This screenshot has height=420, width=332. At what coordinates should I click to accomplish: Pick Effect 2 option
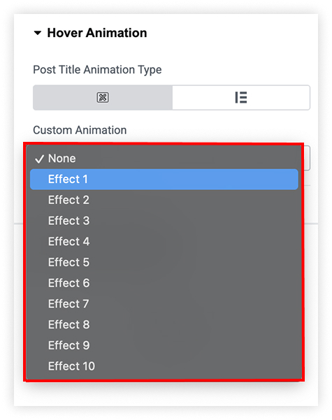(x=164, y=200)
